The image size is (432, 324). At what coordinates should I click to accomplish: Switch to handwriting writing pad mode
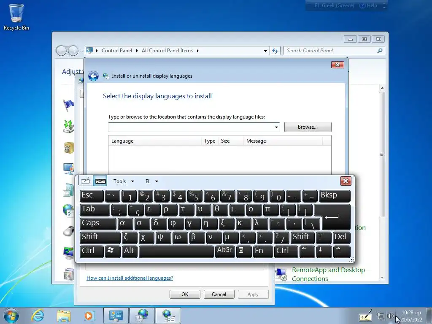[85, 181]
